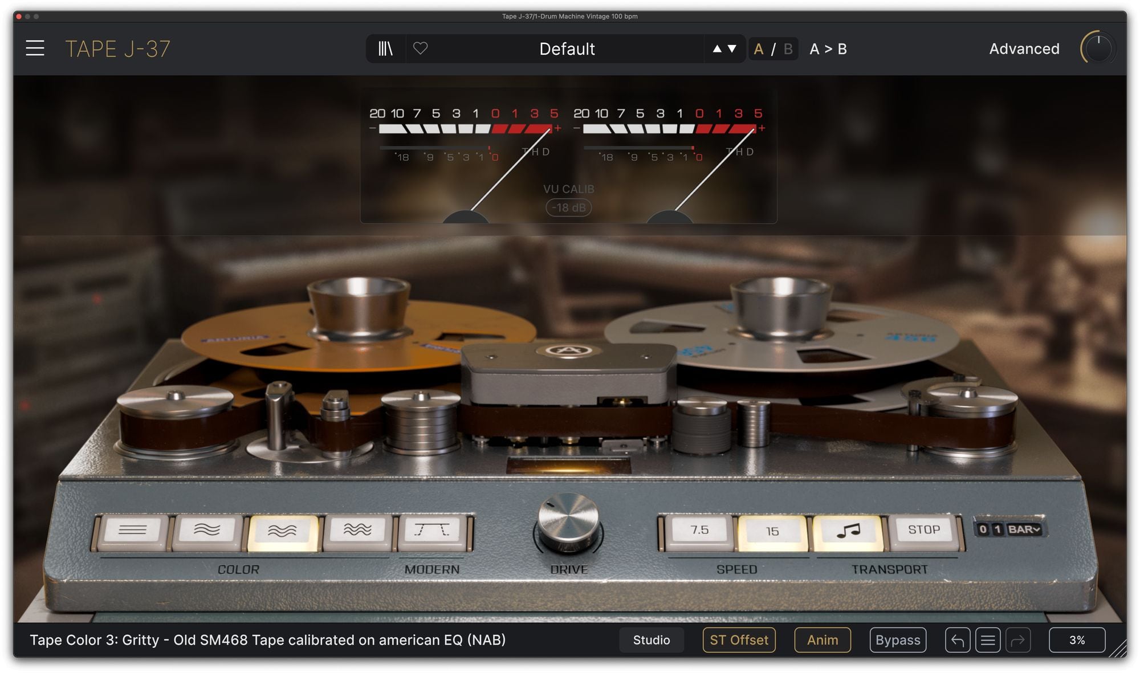
Task: Open the Studio background selector
Action: click(651, 640)
